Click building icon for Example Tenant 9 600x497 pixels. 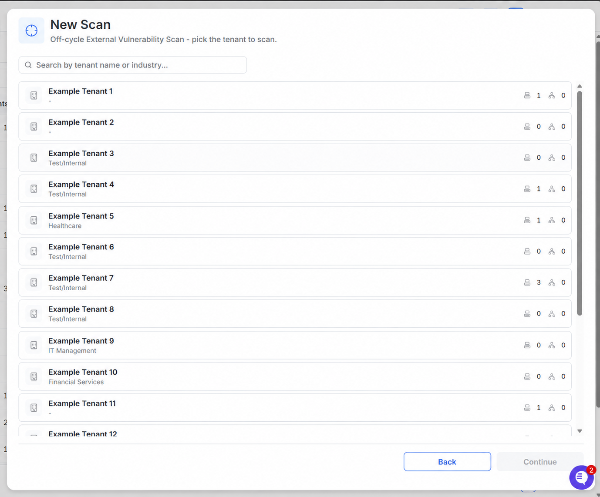34,345
